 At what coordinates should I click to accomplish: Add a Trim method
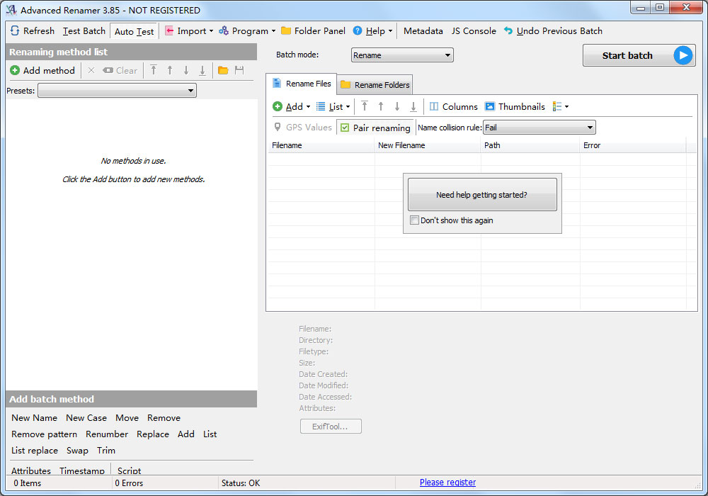click(106, 451)
